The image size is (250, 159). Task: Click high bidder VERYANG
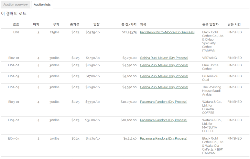point(209,58)
